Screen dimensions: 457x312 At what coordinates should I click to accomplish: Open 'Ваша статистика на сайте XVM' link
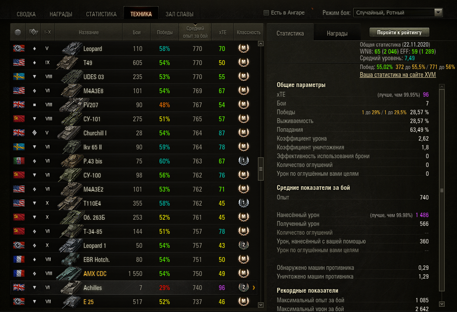398,75
